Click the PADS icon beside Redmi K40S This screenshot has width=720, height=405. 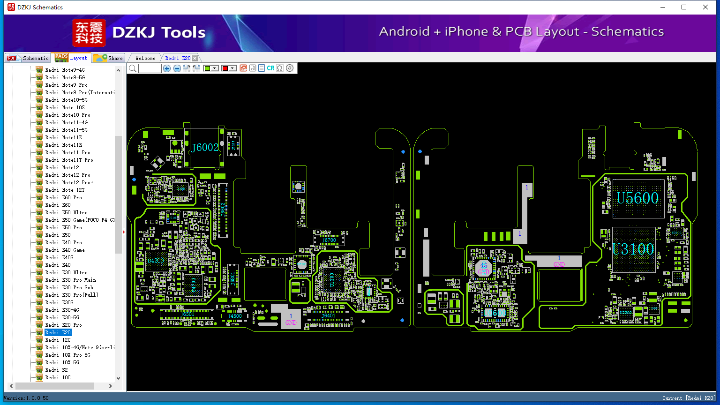tap(39, 257)
